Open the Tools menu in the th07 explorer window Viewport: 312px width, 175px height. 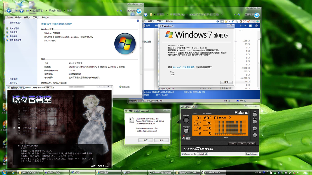pyautogui.click(x=160, y=21)
